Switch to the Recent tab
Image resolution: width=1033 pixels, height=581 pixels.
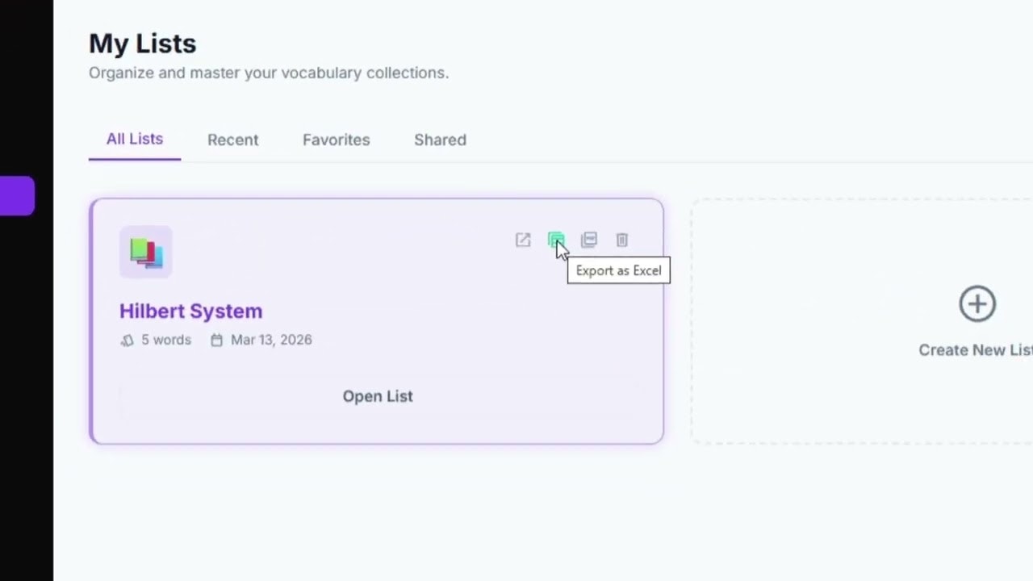click(232, 140)
